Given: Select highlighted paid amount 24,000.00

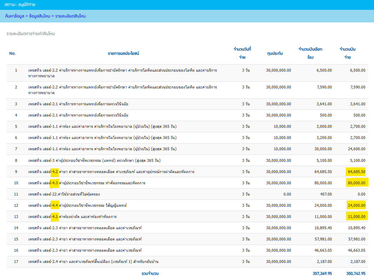Looking at the screenshot, I should 356,205.
